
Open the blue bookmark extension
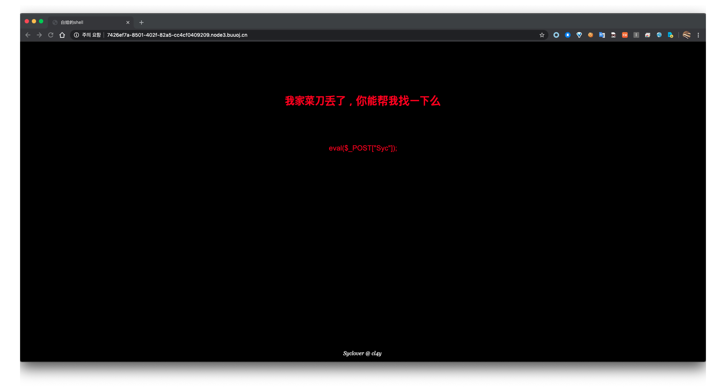tap(568, 35)
